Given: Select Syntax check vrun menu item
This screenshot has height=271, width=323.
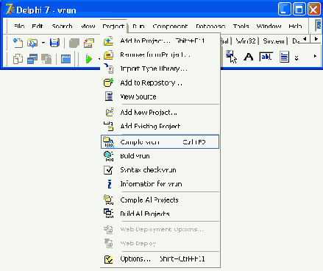Looking at the screenshot, I should tap(160, 170).
